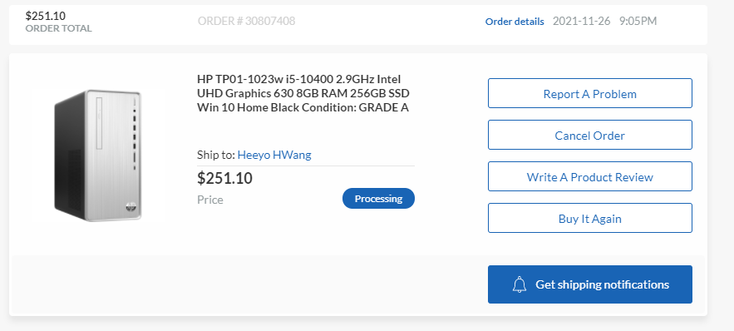Click the Price label under the amount
The width and height of the screenshot is (734, 331).
tap(210, 200)
